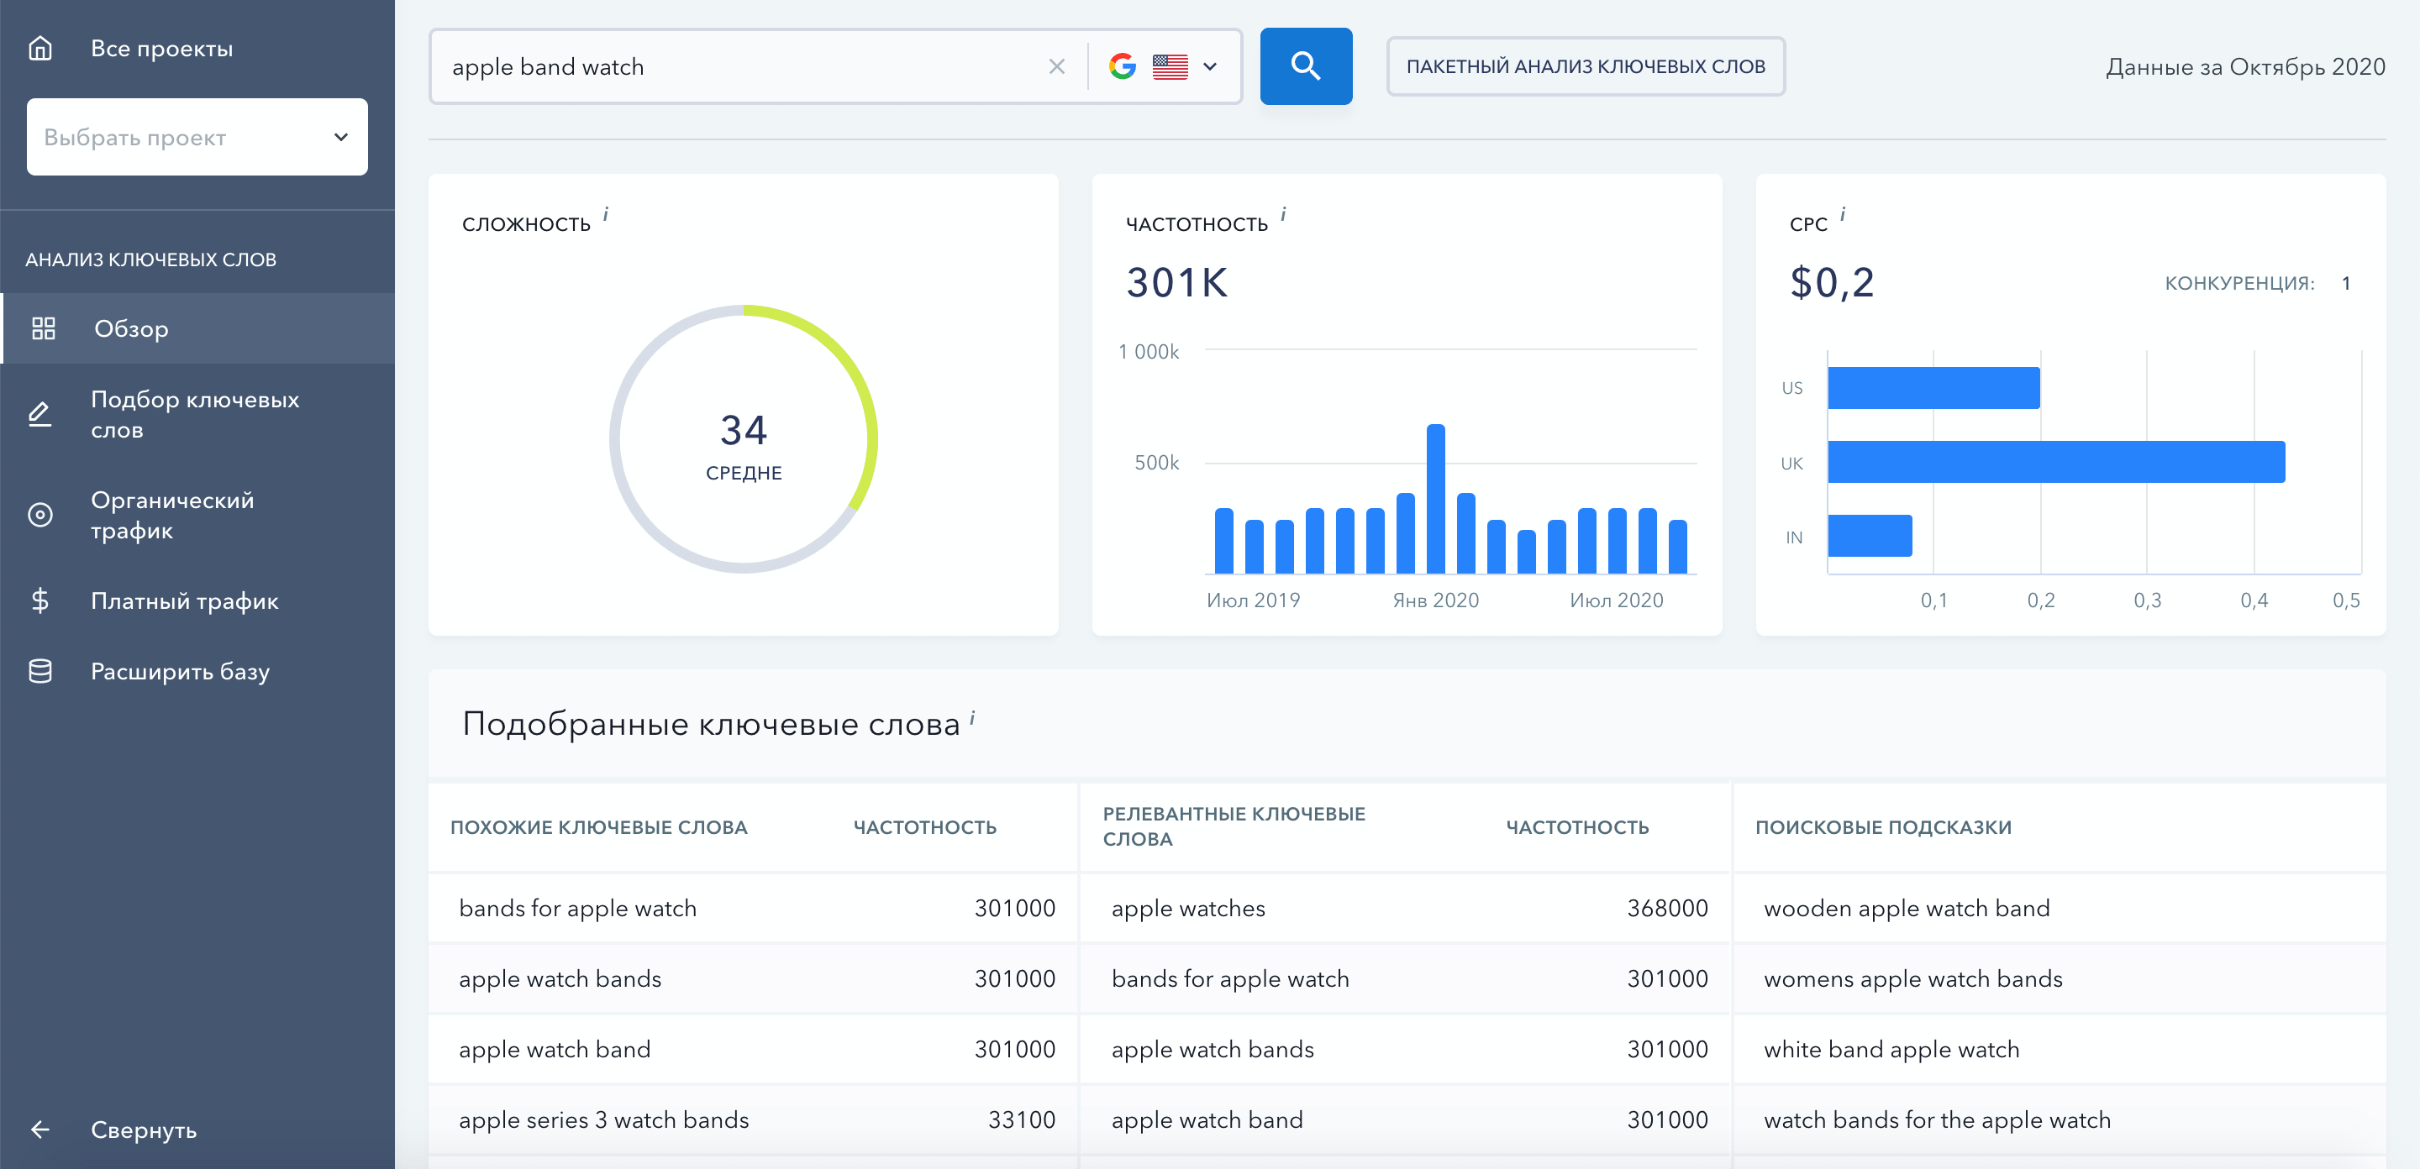
Task: Click suggestion 'womens apple watch bands'
Action: click(x=1913, y=978)
